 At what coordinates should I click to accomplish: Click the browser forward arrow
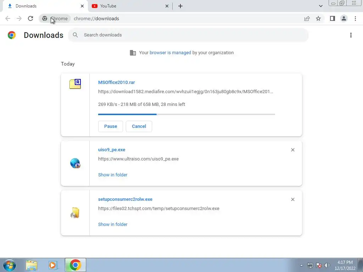click(19, 18)
